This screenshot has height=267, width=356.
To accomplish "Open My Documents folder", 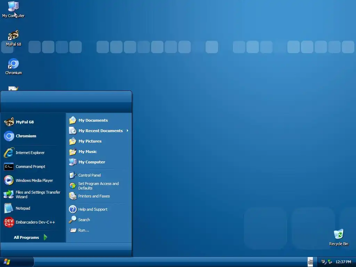I will [99, 120].
